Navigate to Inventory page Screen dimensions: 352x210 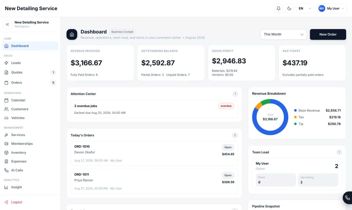30,153
